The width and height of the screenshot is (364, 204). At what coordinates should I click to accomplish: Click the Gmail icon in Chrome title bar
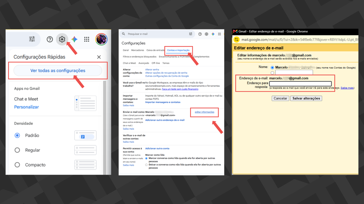tap(235, 31)
